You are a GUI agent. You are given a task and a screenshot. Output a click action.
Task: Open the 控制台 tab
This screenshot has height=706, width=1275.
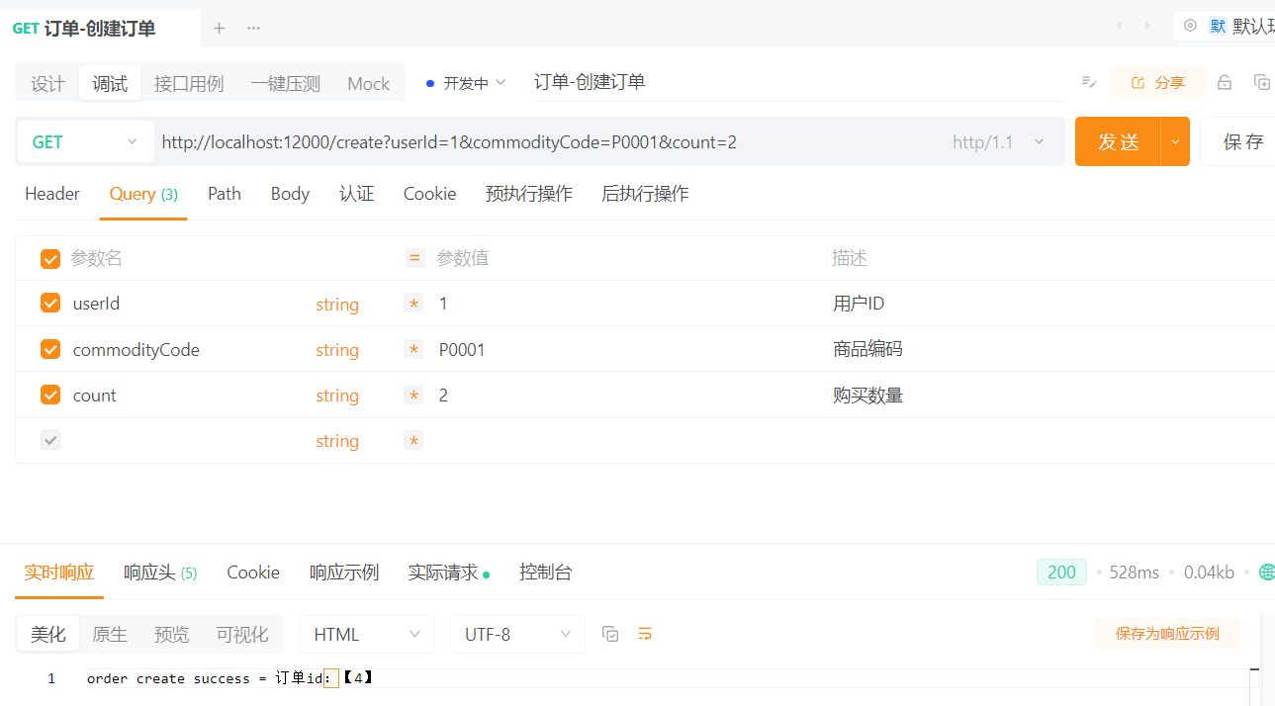(546, 573)
